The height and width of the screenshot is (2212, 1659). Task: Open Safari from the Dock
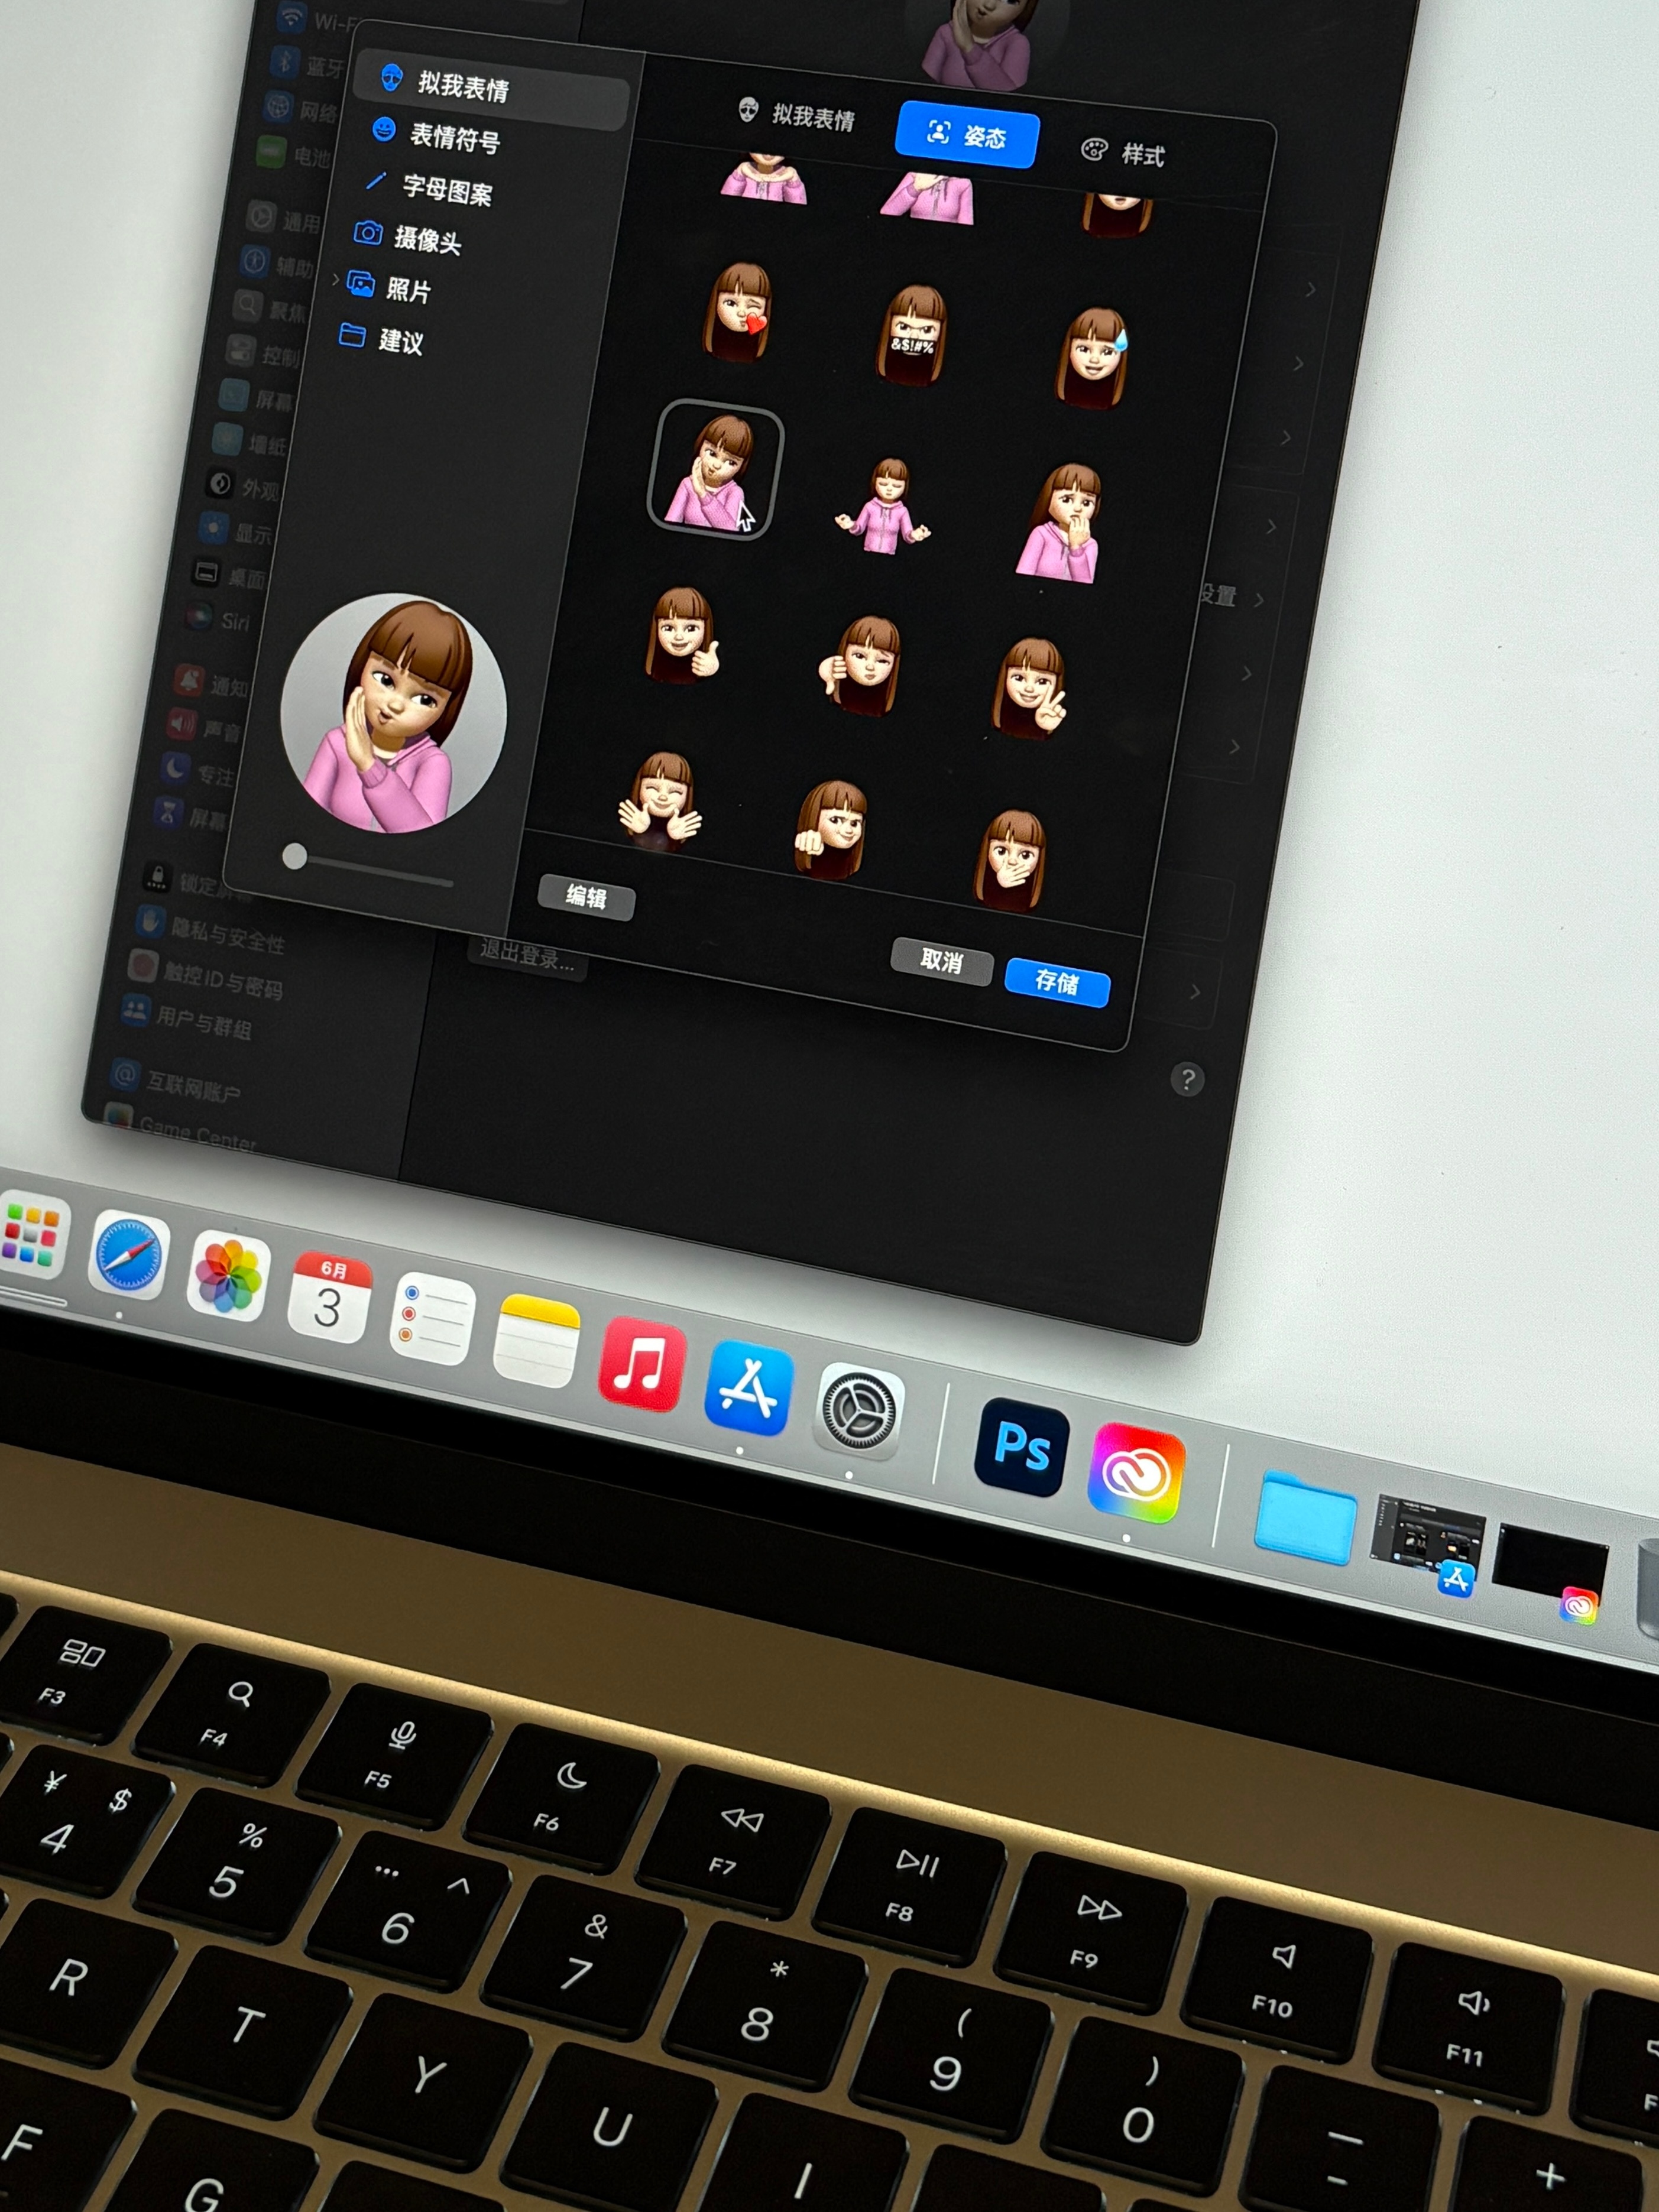tap(128, 1256)
